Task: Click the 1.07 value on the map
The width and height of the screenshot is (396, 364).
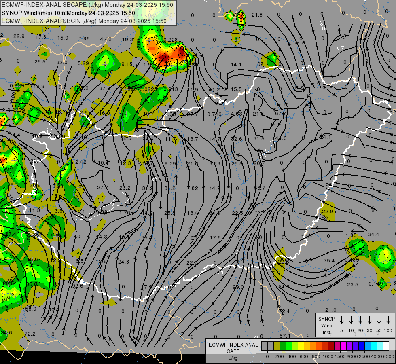Action: [x=258, y=64]
